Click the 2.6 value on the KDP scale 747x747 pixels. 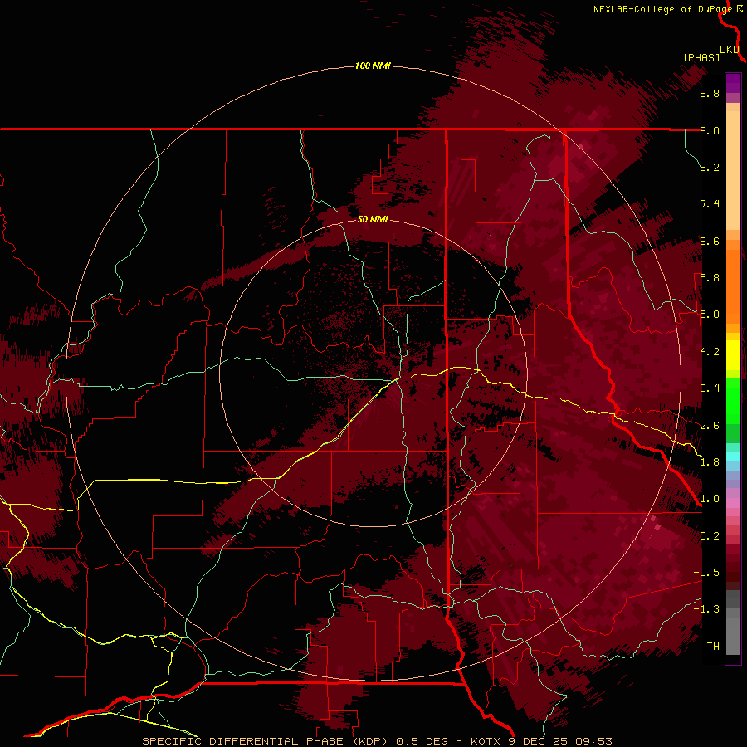click(x=710, y=426)
